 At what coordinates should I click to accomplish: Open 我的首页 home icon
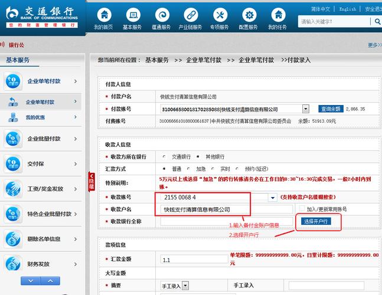click(105, 15)
